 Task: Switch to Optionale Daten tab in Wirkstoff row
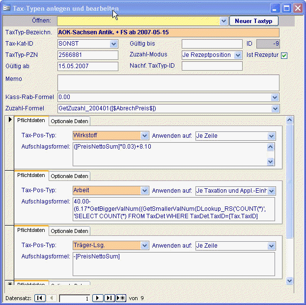[x=69, y=121]
